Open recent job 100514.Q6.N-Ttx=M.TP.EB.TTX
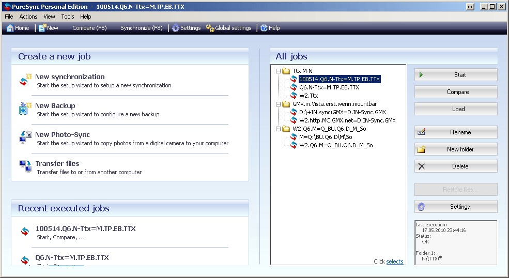This screenshot has height=278, width=509. pos(85,228)
